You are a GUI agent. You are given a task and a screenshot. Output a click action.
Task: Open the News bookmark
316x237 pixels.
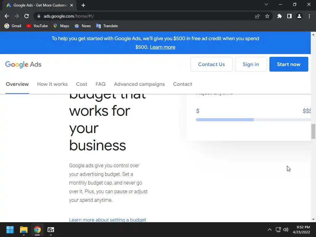(x=83, y=26)
